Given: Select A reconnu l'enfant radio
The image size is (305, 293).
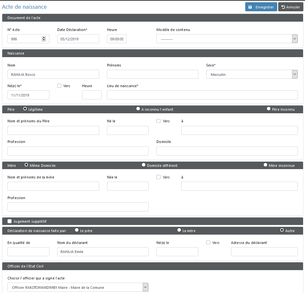Looking at the screenshot, I should click(138, 109).
